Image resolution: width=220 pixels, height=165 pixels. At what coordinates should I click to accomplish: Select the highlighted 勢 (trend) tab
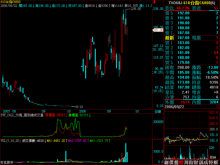(x=183, y=163)
